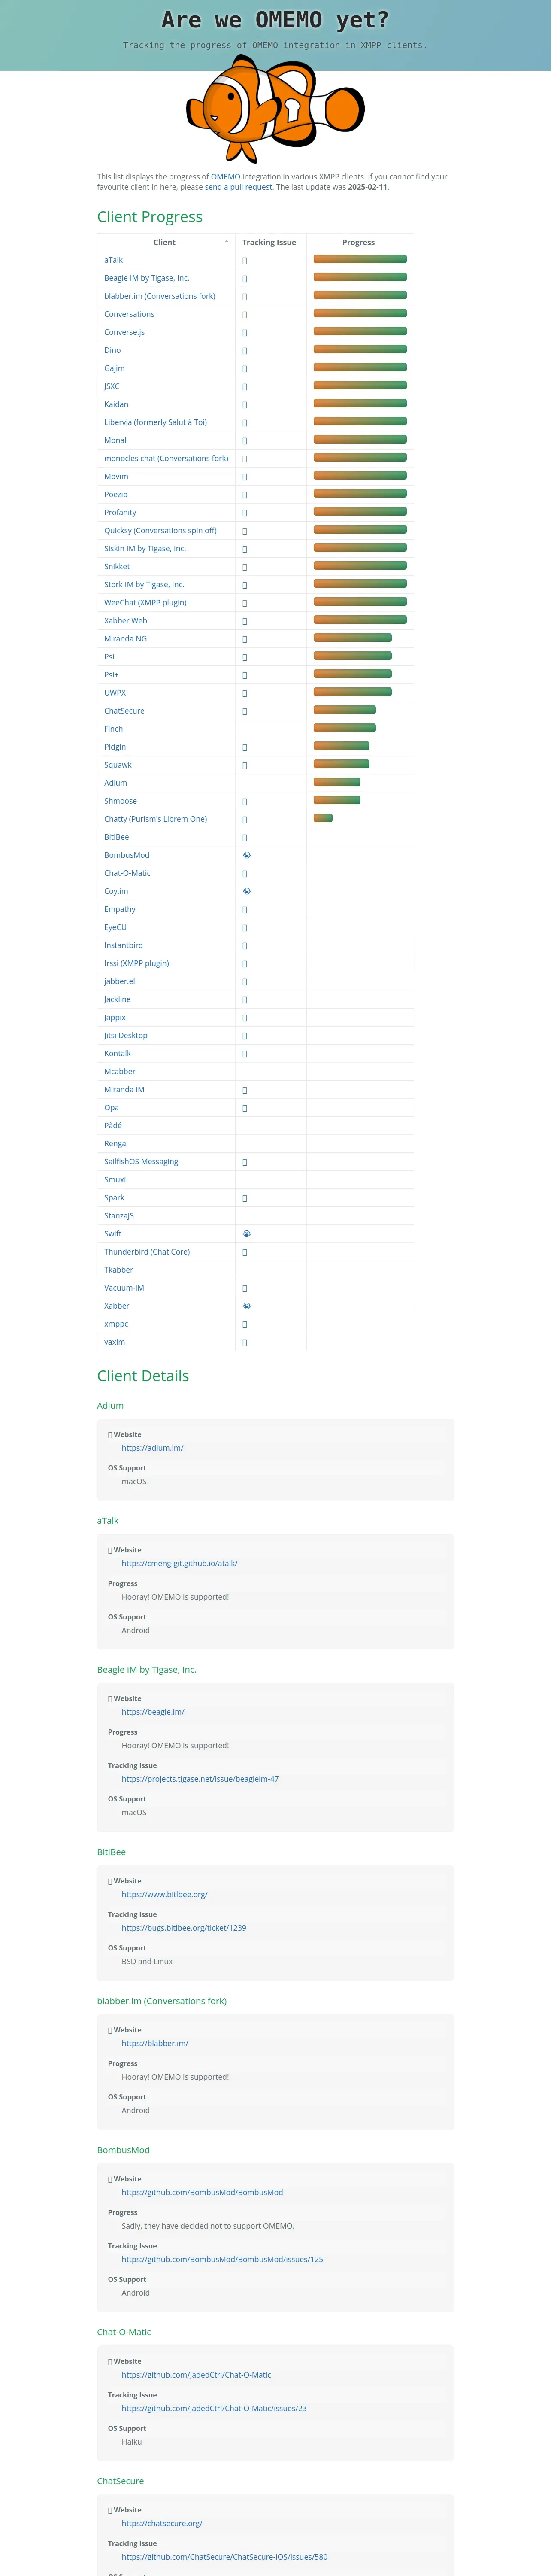Open the bugs.bitlbee.org ticket 1239 link
The width and height of the screenshot is (551, 2576).
point(184,1928)
